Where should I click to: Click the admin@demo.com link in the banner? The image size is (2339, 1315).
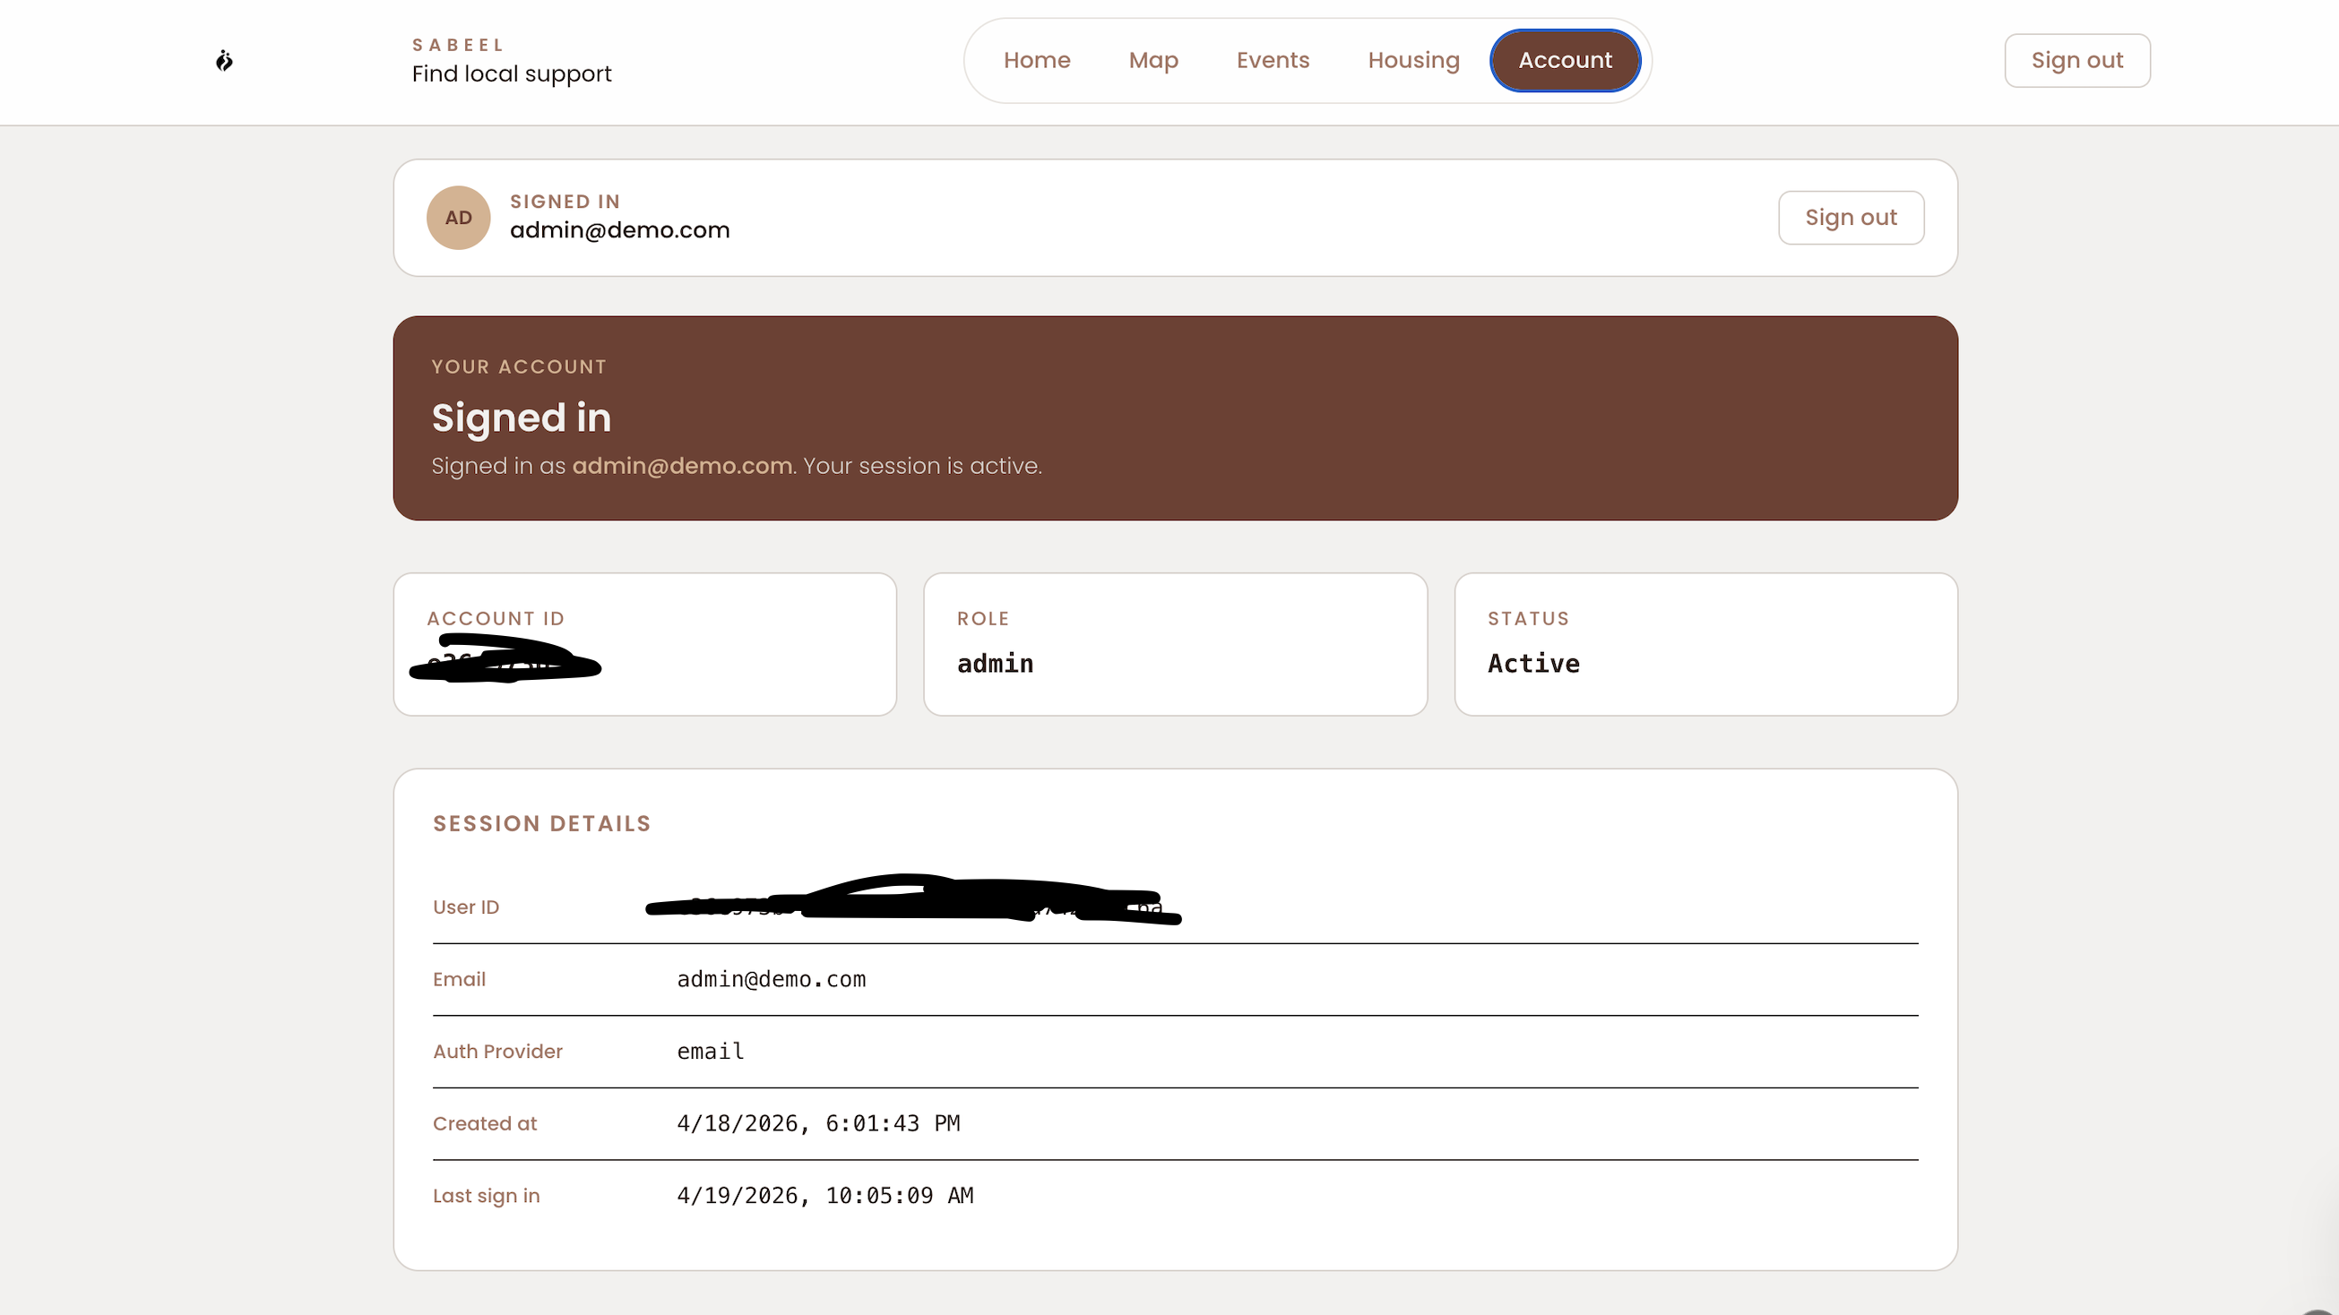click(x=682, y=466)
